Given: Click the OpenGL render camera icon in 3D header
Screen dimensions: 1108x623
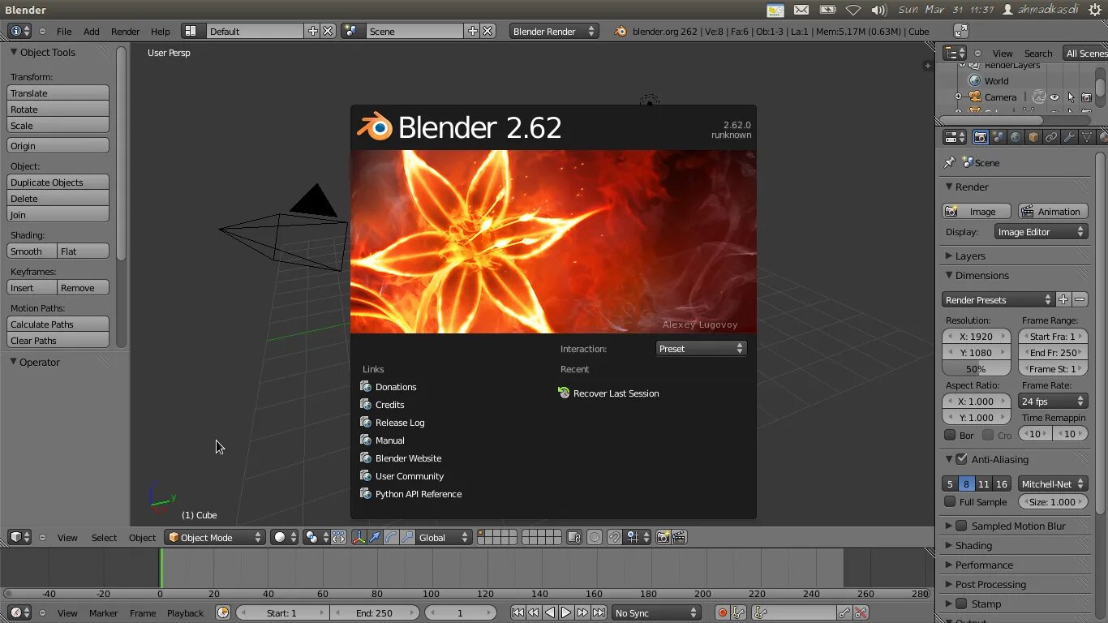Looking at the screenshot, I should (x=663, y=537).
